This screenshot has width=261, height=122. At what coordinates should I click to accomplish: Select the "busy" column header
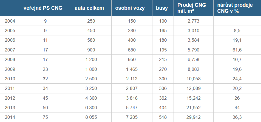coord(162,8)
